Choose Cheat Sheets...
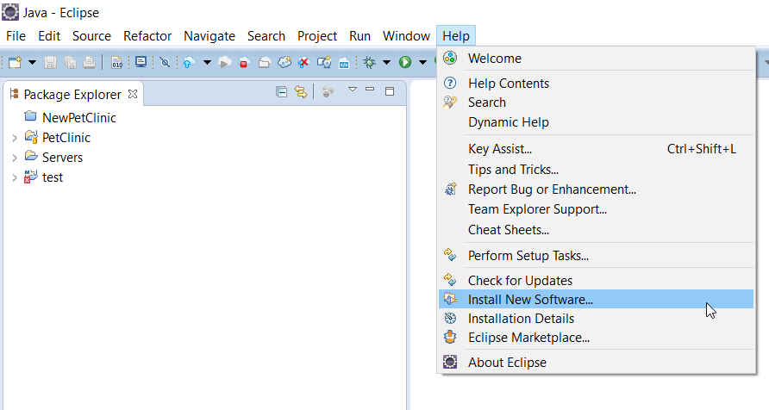 pos(596,230)
